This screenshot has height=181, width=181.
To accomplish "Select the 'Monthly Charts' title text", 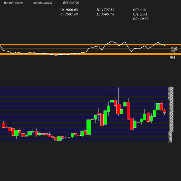I will (13, 3).
